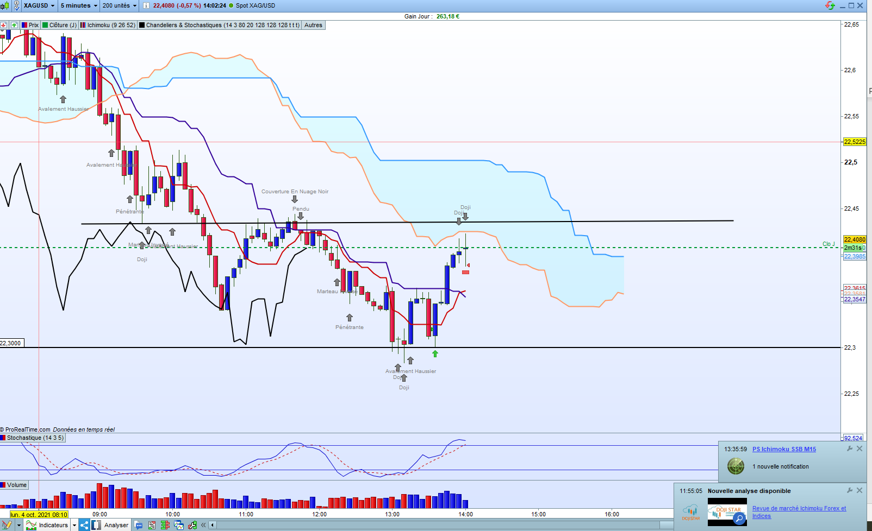Open the 5 minutes timeframe dropdown
This screenshot has height=531, width=872.
79,5
